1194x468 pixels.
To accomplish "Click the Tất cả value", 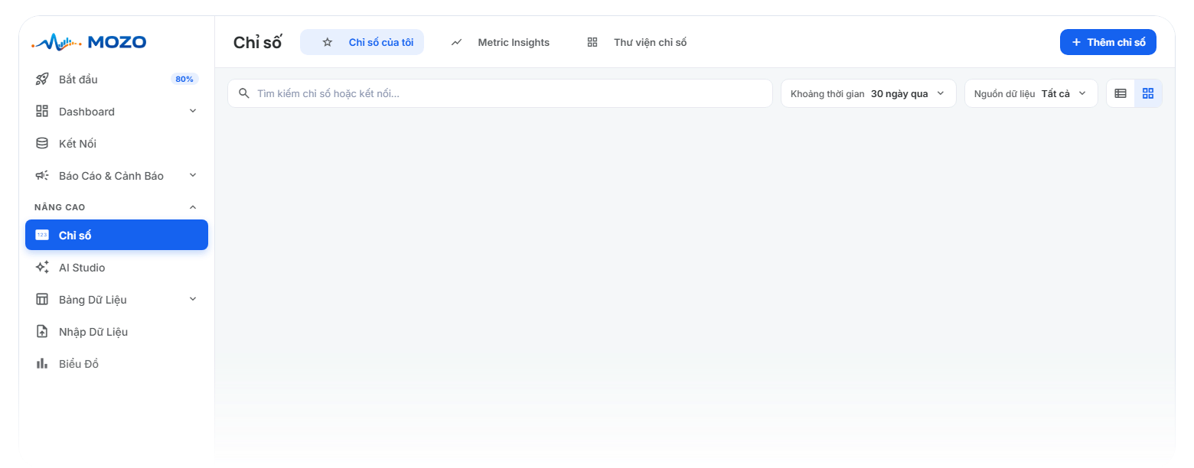I will (1055, 93).
